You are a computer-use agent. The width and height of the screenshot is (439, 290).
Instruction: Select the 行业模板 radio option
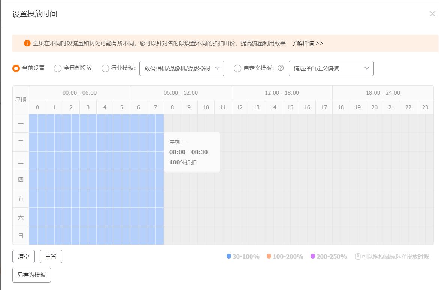pos(105,68)
